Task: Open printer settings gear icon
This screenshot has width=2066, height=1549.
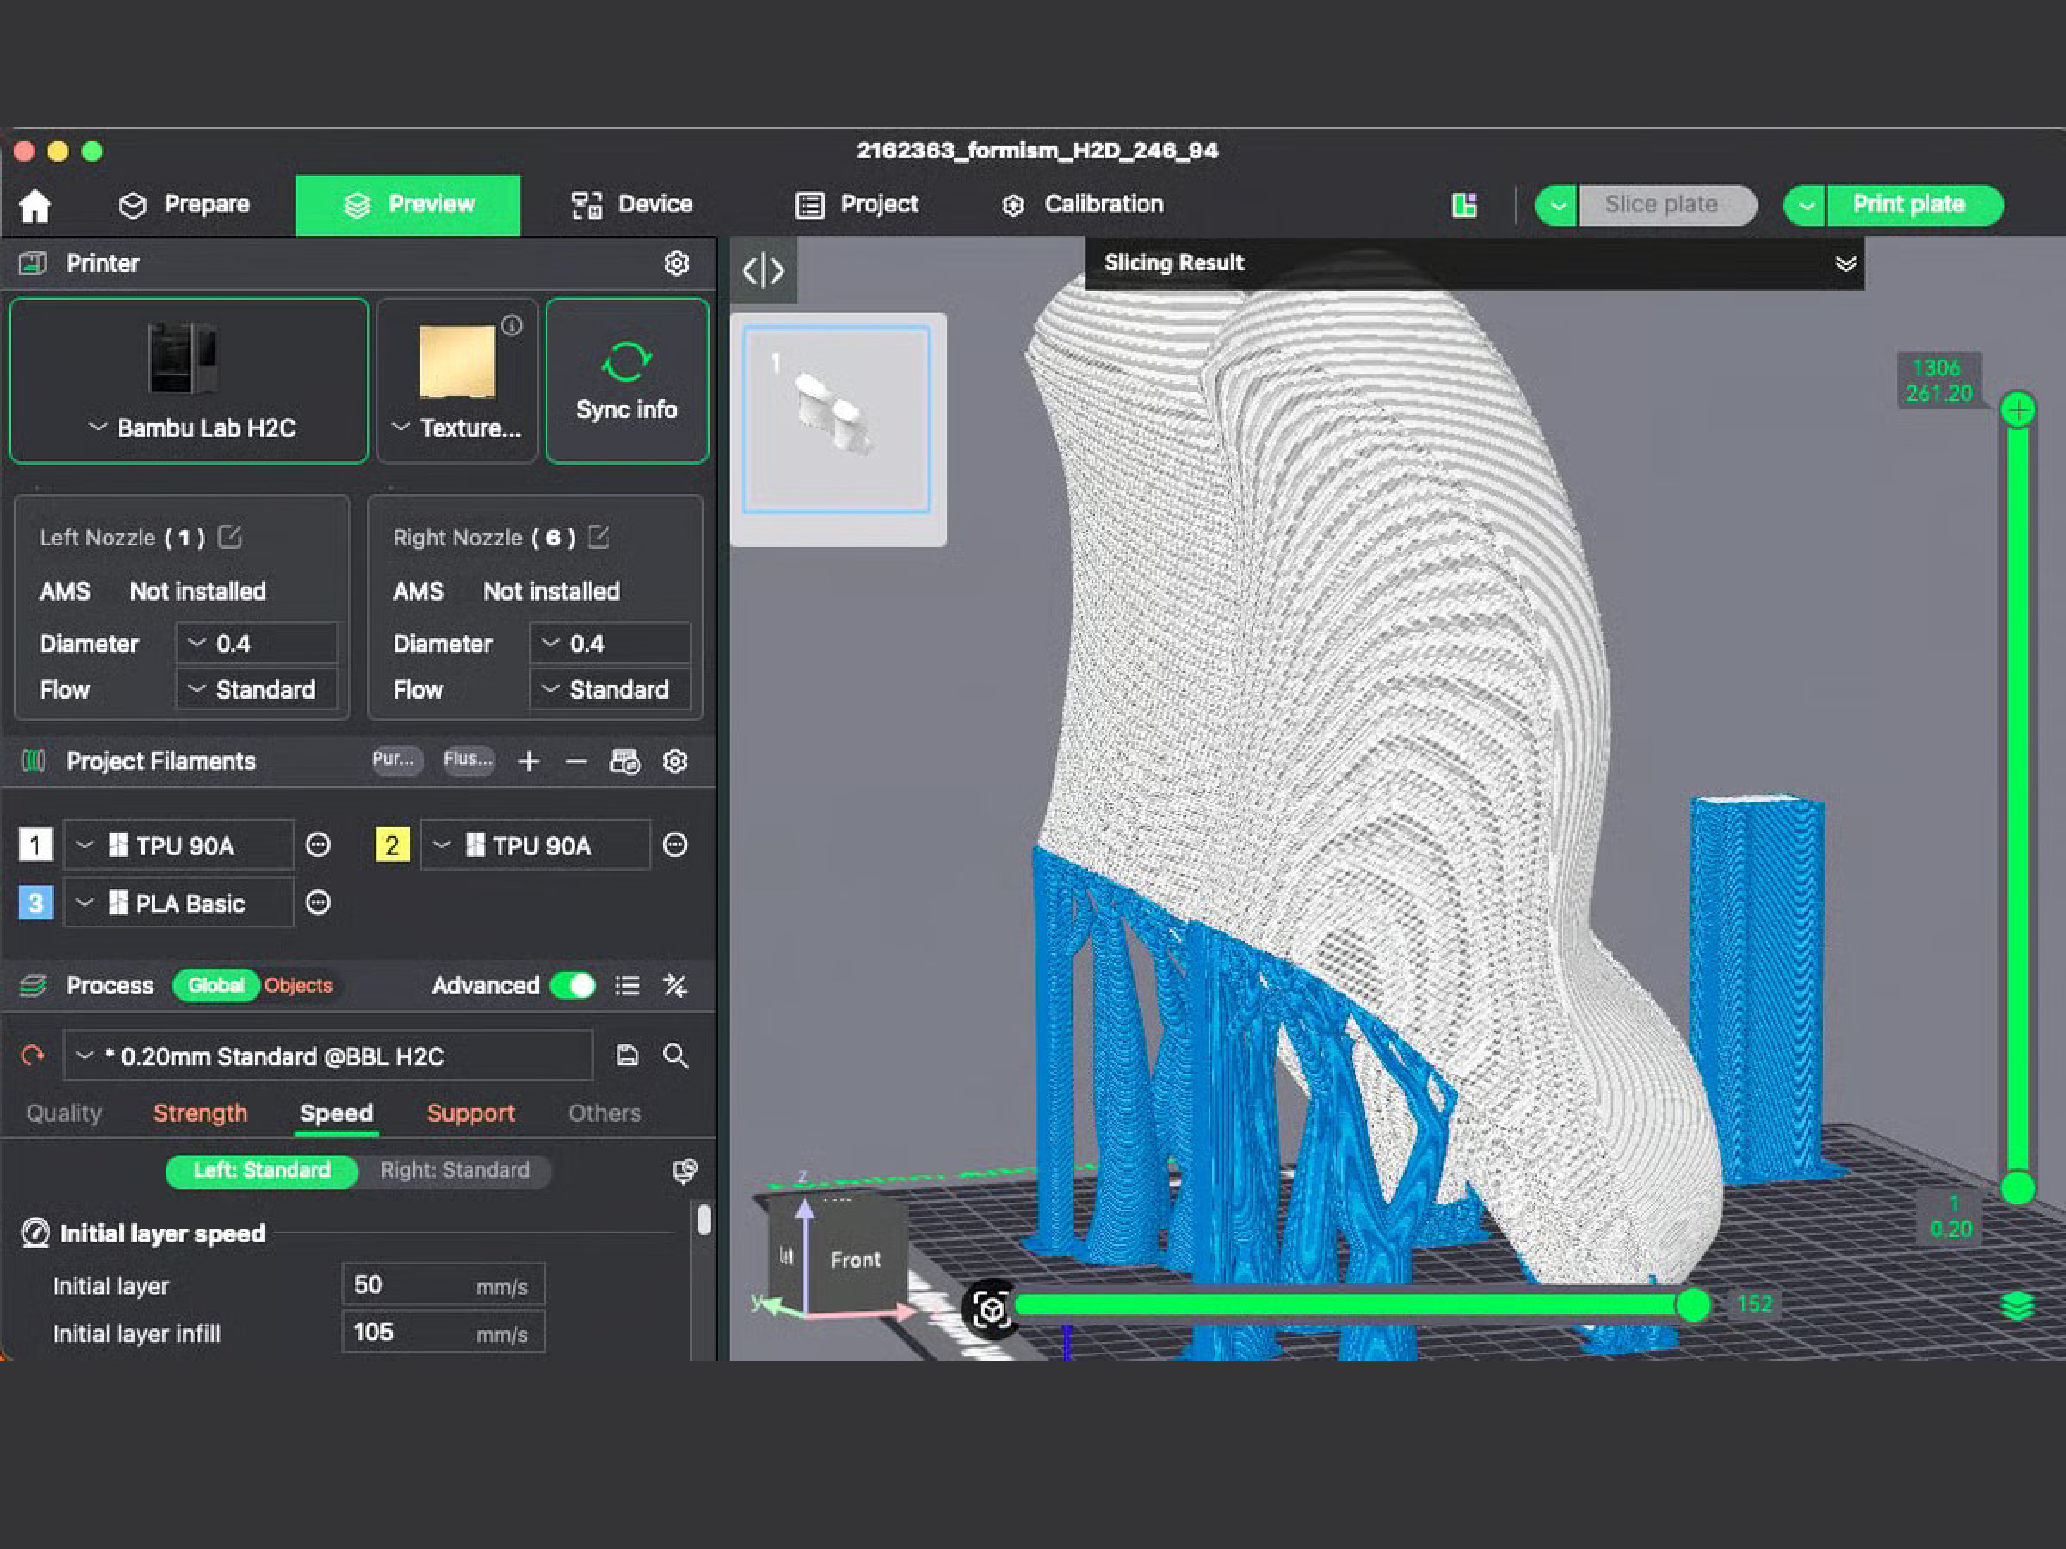Action: 676,263
